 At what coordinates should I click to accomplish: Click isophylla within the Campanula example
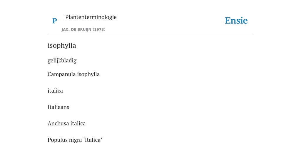click(x=88, y=74)
